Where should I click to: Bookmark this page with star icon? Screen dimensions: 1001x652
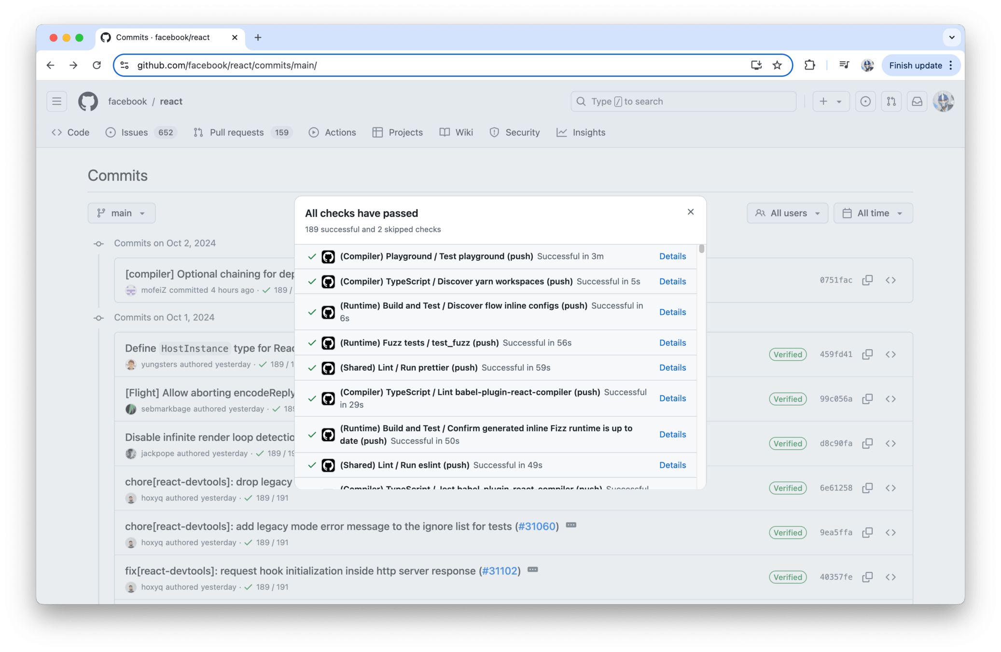[x=777, y=65]
